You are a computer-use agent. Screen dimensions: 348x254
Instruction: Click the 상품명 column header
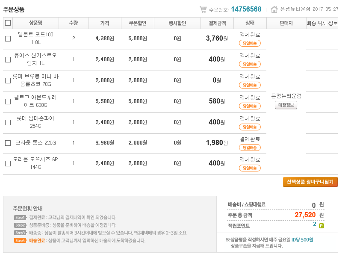click(35, 23)
